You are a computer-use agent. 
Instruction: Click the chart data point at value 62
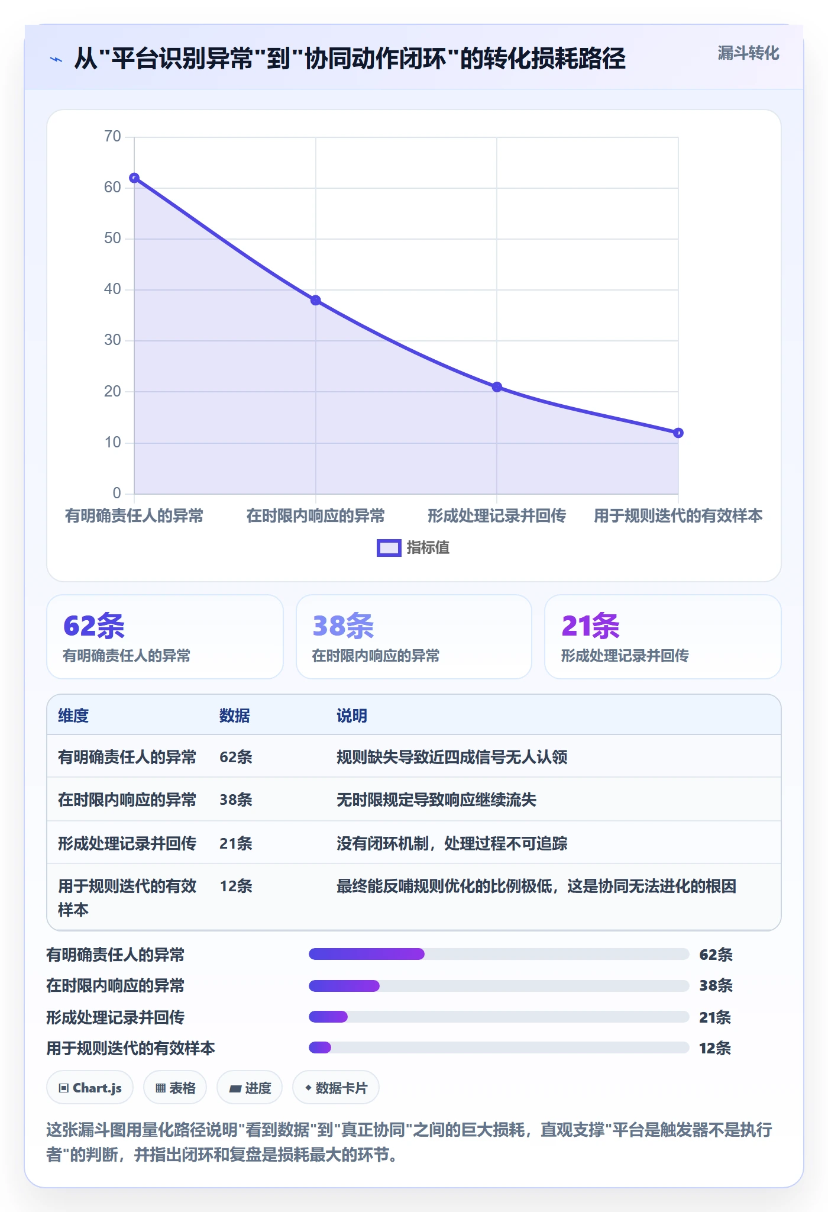[134, 178]
